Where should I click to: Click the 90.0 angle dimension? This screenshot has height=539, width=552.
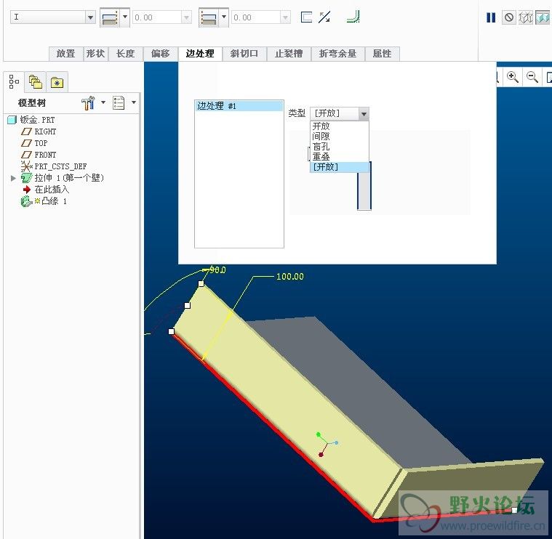point(217,269)
